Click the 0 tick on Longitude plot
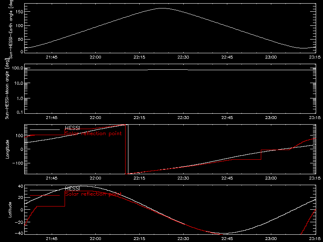Screen dimensions: 323x242 (x=22, y=149)
